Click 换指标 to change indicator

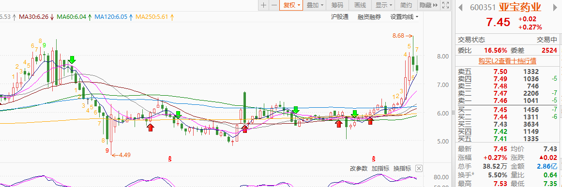[402, 169]
